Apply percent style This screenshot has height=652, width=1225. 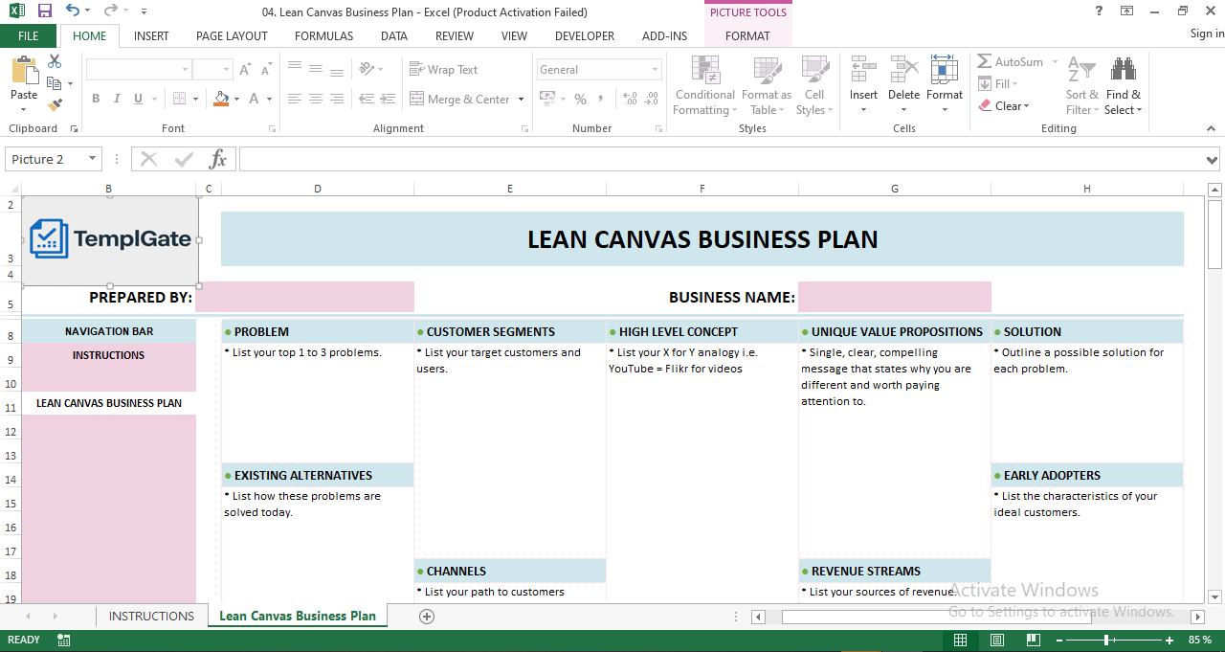[581, 99]
